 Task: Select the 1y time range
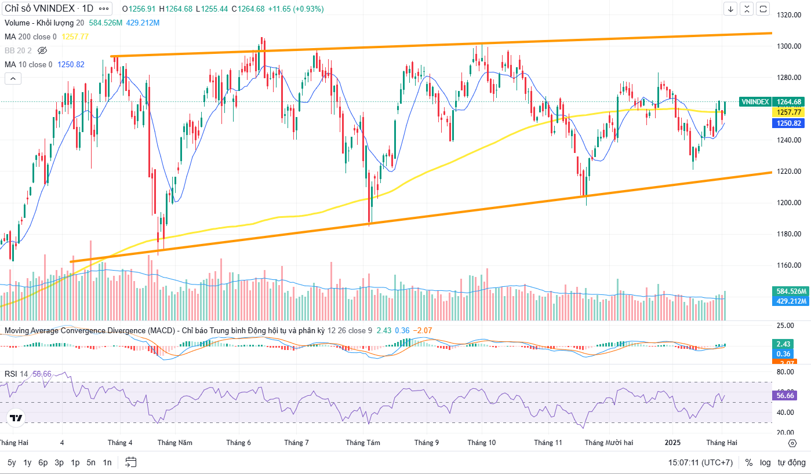coord(27,462)
